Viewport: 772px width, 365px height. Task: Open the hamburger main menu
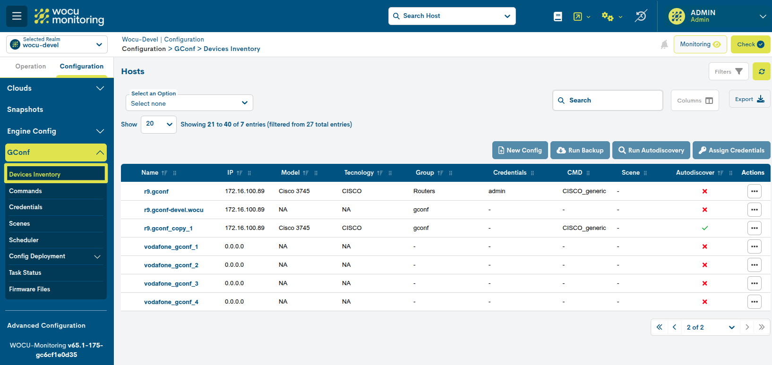click(17, 16)
